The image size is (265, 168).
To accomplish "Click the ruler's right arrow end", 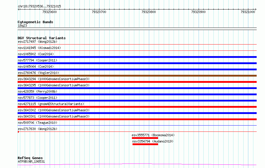I will coord(256,9).
